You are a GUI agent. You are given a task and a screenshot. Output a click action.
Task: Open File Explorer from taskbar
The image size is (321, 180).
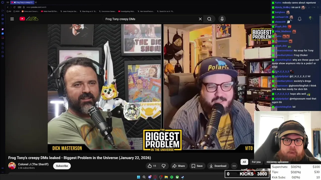(166, 177)
